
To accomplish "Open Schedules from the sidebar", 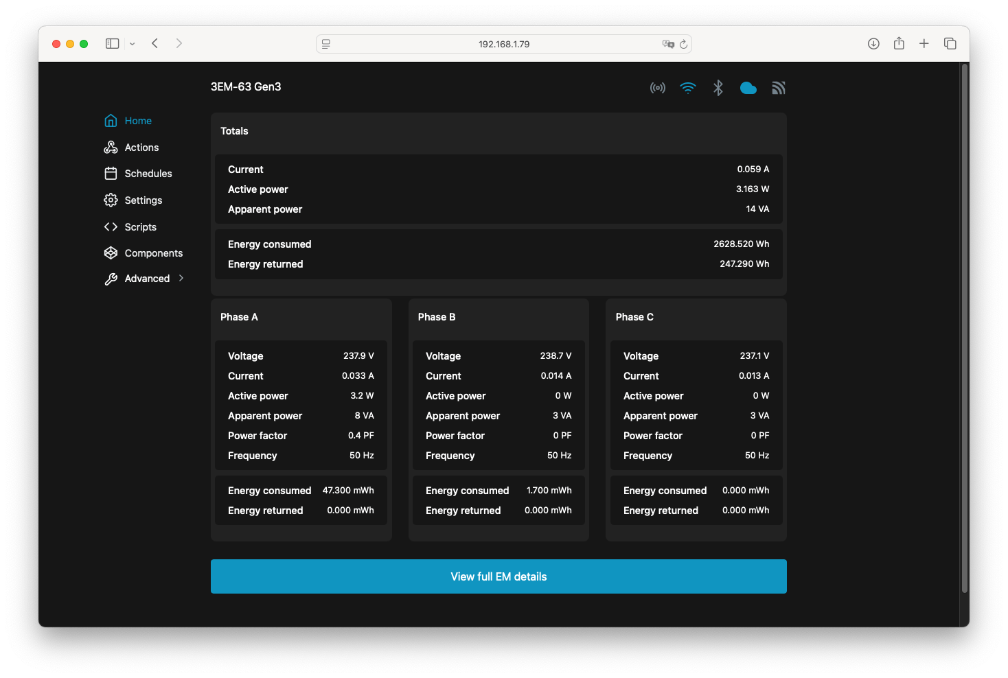I will [148, 174].
